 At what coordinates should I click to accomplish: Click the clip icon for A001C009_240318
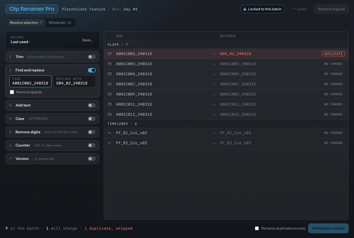click(x=110, y=94)
